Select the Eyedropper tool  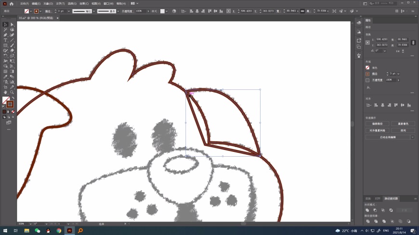(5, 76)
